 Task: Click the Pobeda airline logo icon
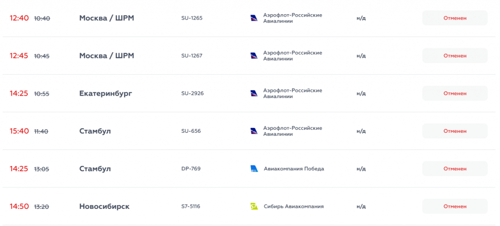point(254,169)
